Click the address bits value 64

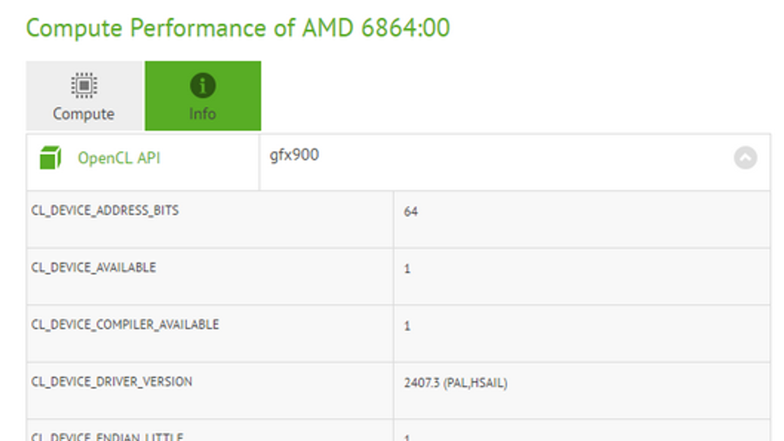(411, 212)
